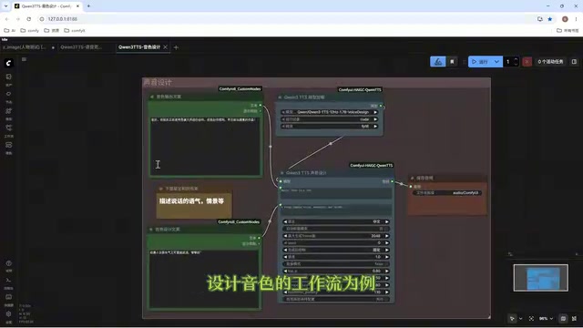The height and width of the screenshot is (328, 583).
Task: Decrease the batch count stepper
Action: (x=516, y=65)
